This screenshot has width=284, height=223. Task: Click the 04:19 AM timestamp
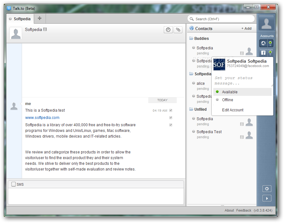coord(160,111)
